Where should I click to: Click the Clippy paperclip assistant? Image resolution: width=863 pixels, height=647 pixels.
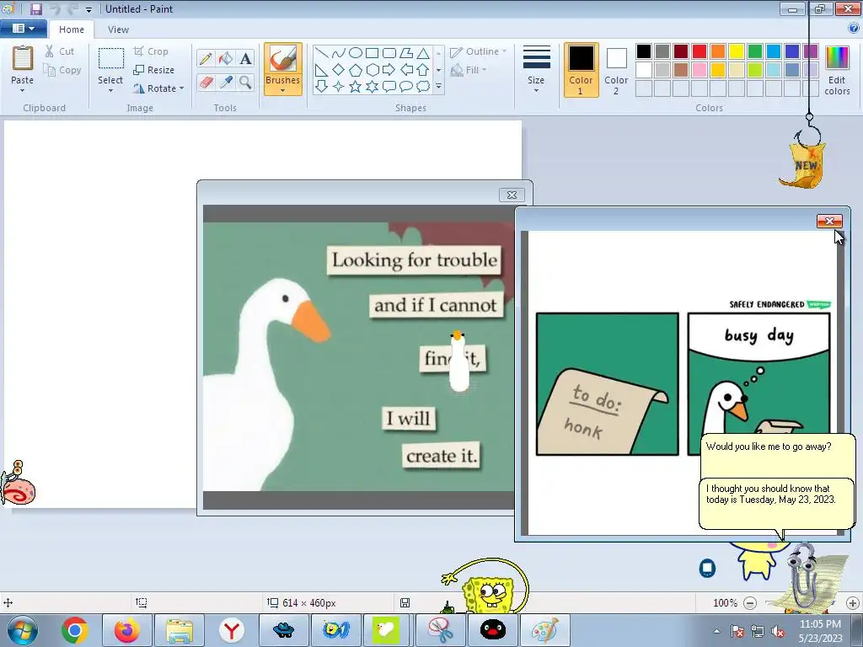(803, 575)
